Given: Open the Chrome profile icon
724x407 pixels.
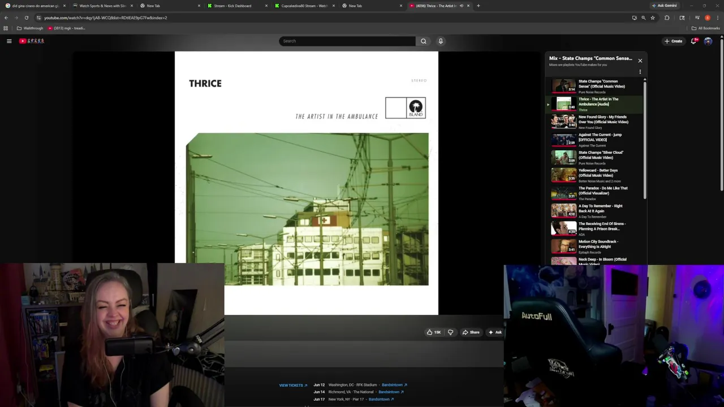Looking at the screenshot, I should pyautogui.click(x=708, y=18).
